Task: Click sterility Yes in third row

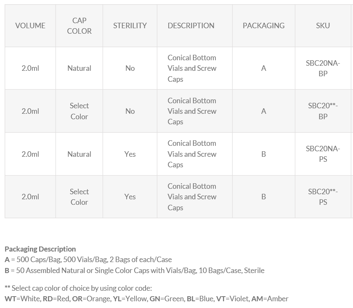Action: (x=130, y=154)
